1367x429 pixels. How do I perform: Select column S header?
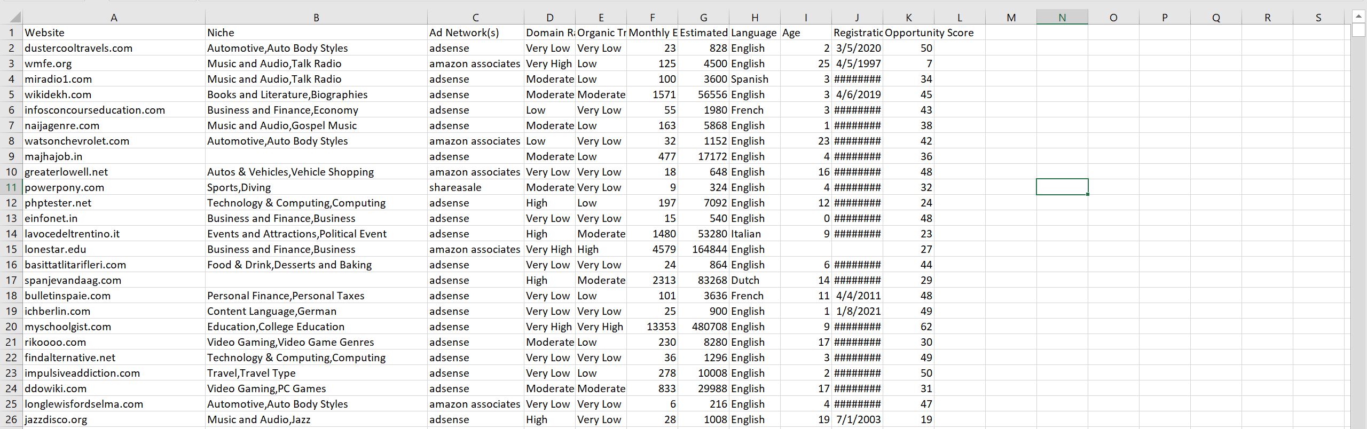pyautogui.click(x=1318, y=18)
